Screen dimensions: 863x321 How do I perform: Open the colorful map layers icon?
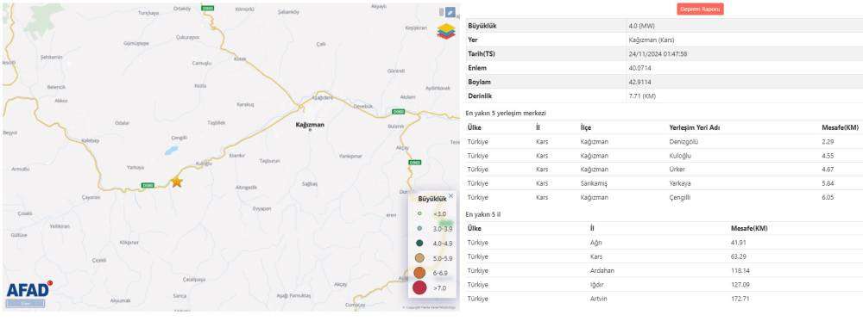click(446, 31)
